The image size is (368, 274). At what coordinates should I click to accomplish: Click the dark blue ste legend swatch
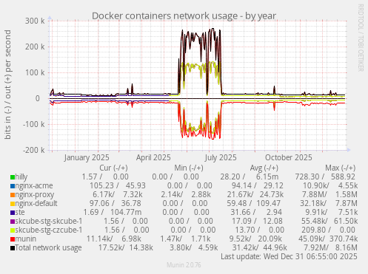click(x=13, y=213)
